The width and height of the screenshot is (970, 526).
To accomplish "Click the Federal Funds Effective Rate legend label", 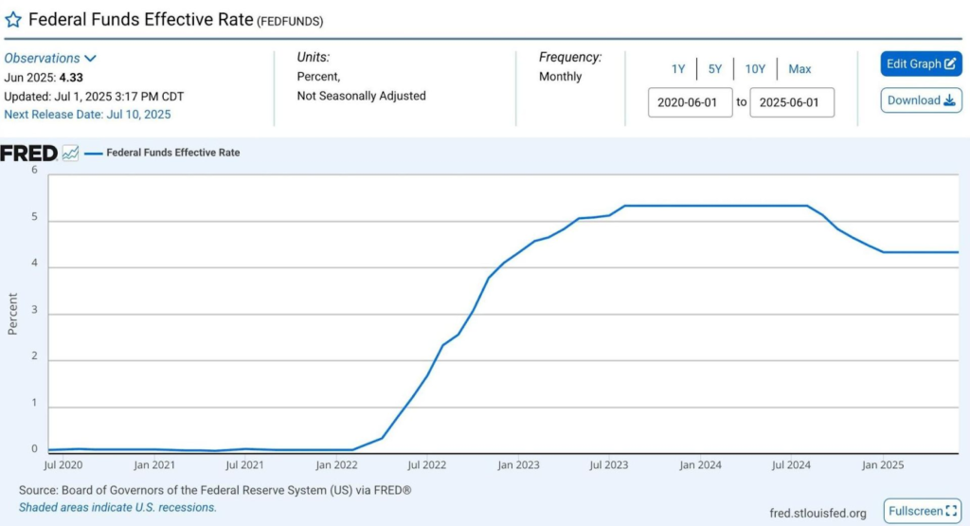I will (172, 153).
